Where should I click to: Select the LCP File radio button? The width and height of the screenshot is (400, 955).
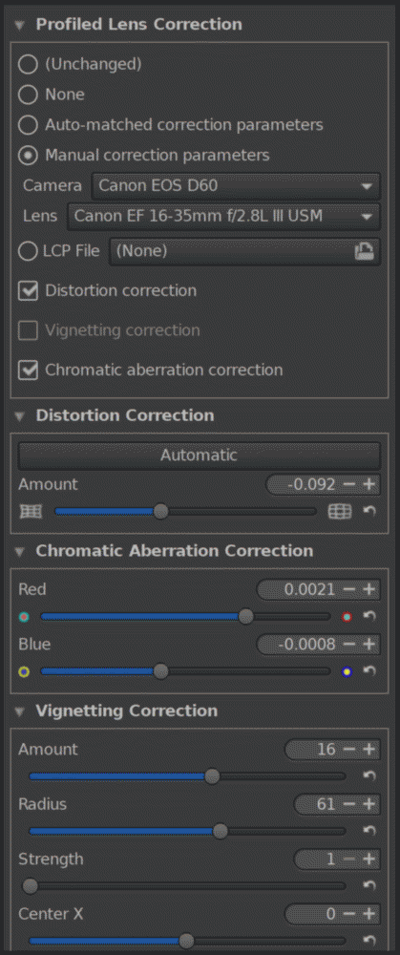click(x=28, y=251)
